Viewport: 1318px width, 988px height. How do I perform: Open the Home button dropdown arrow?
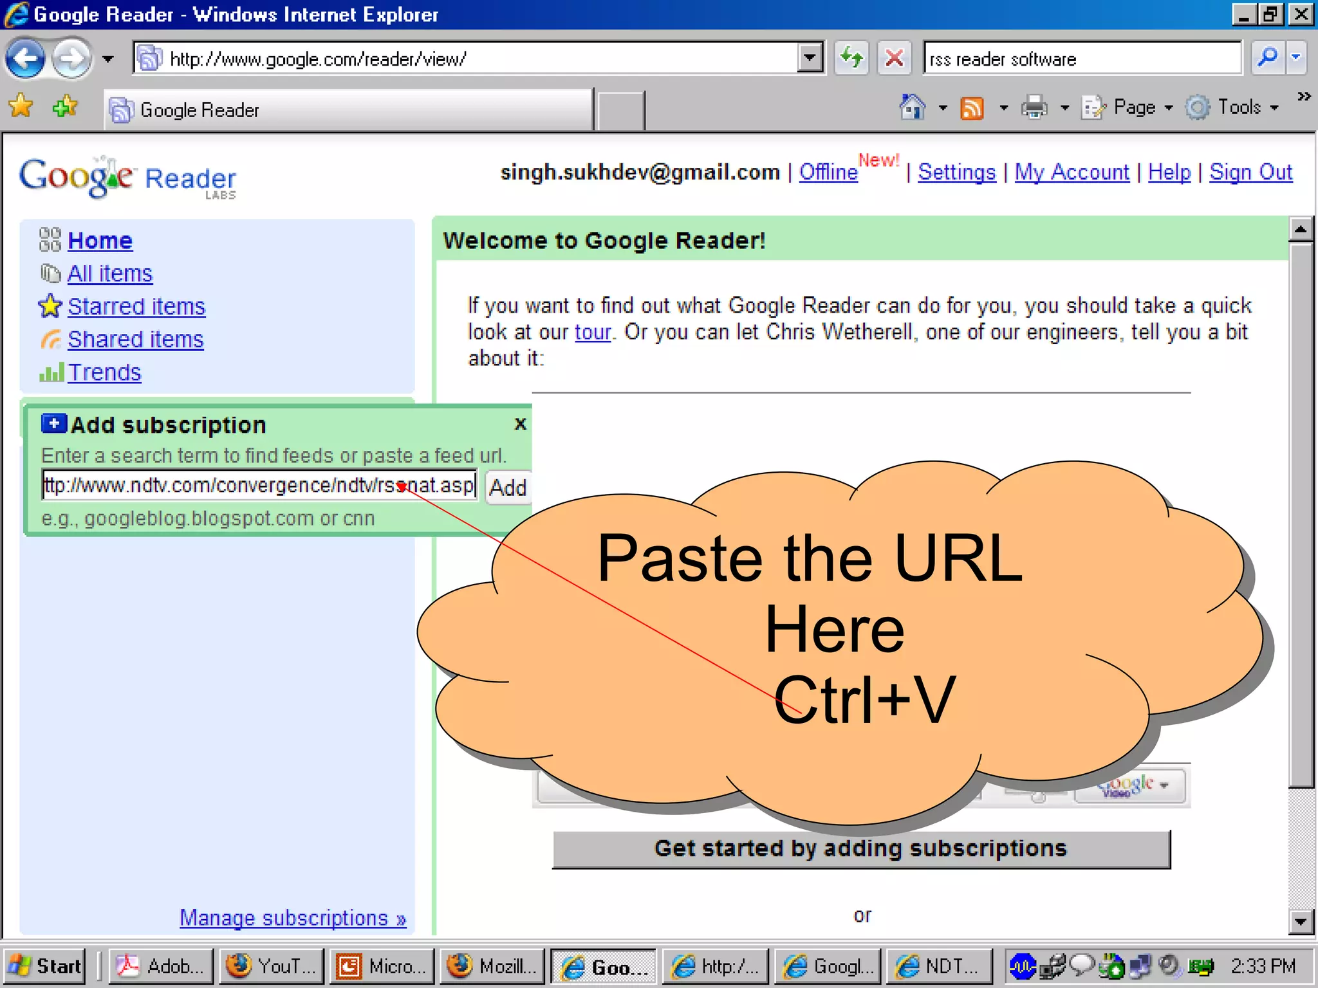tap(943, 108)
